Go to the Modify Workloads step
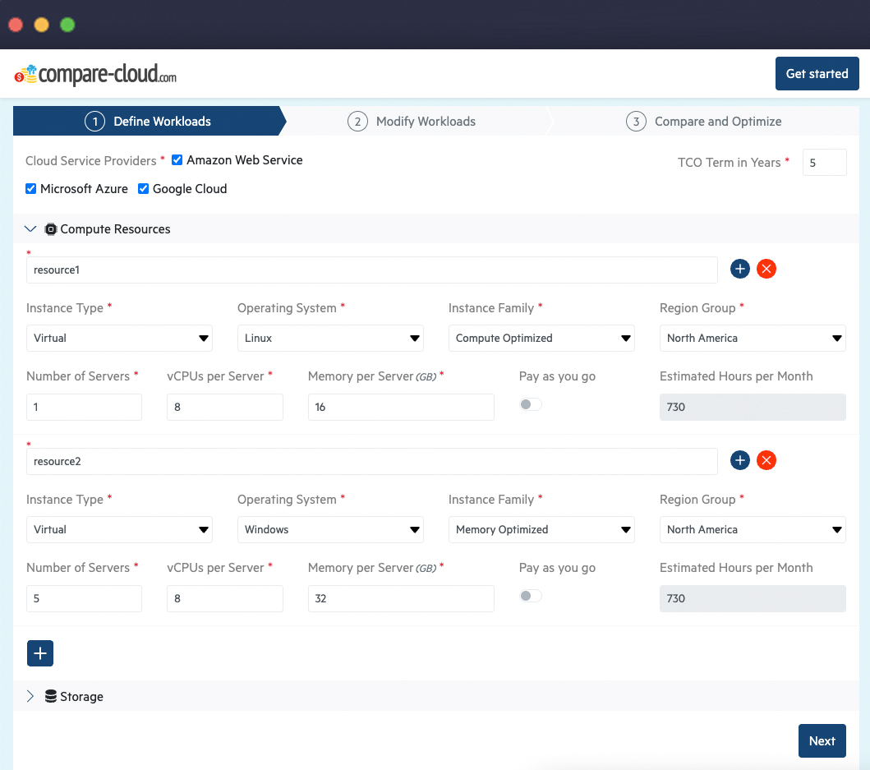 click(x=413, y=122)
